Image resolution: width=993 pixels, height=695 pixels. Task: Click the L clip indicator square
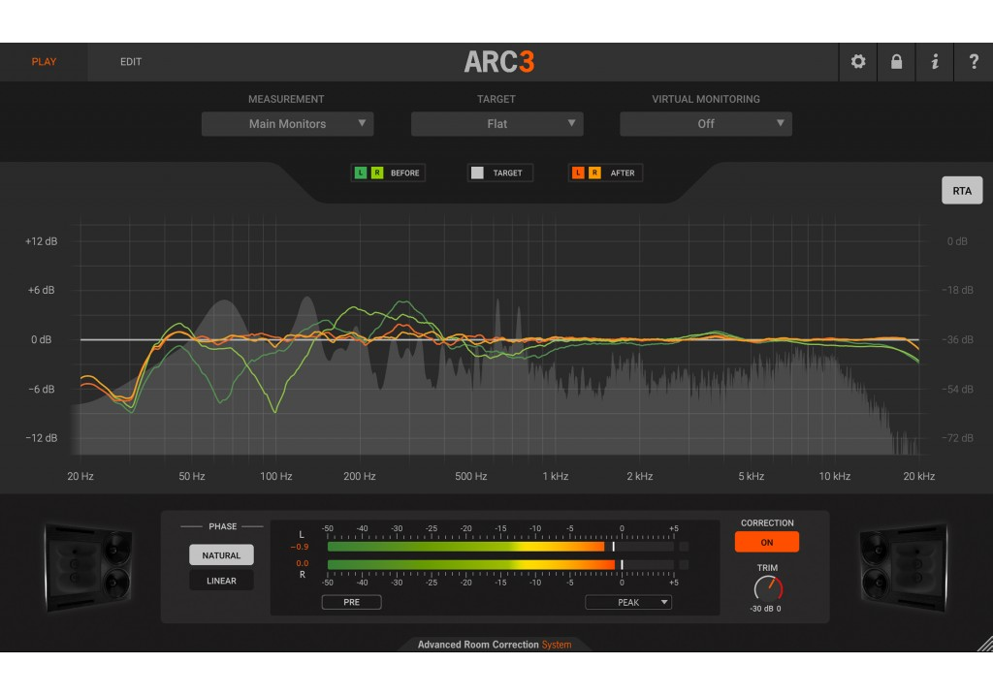click(x=684, y=547)
